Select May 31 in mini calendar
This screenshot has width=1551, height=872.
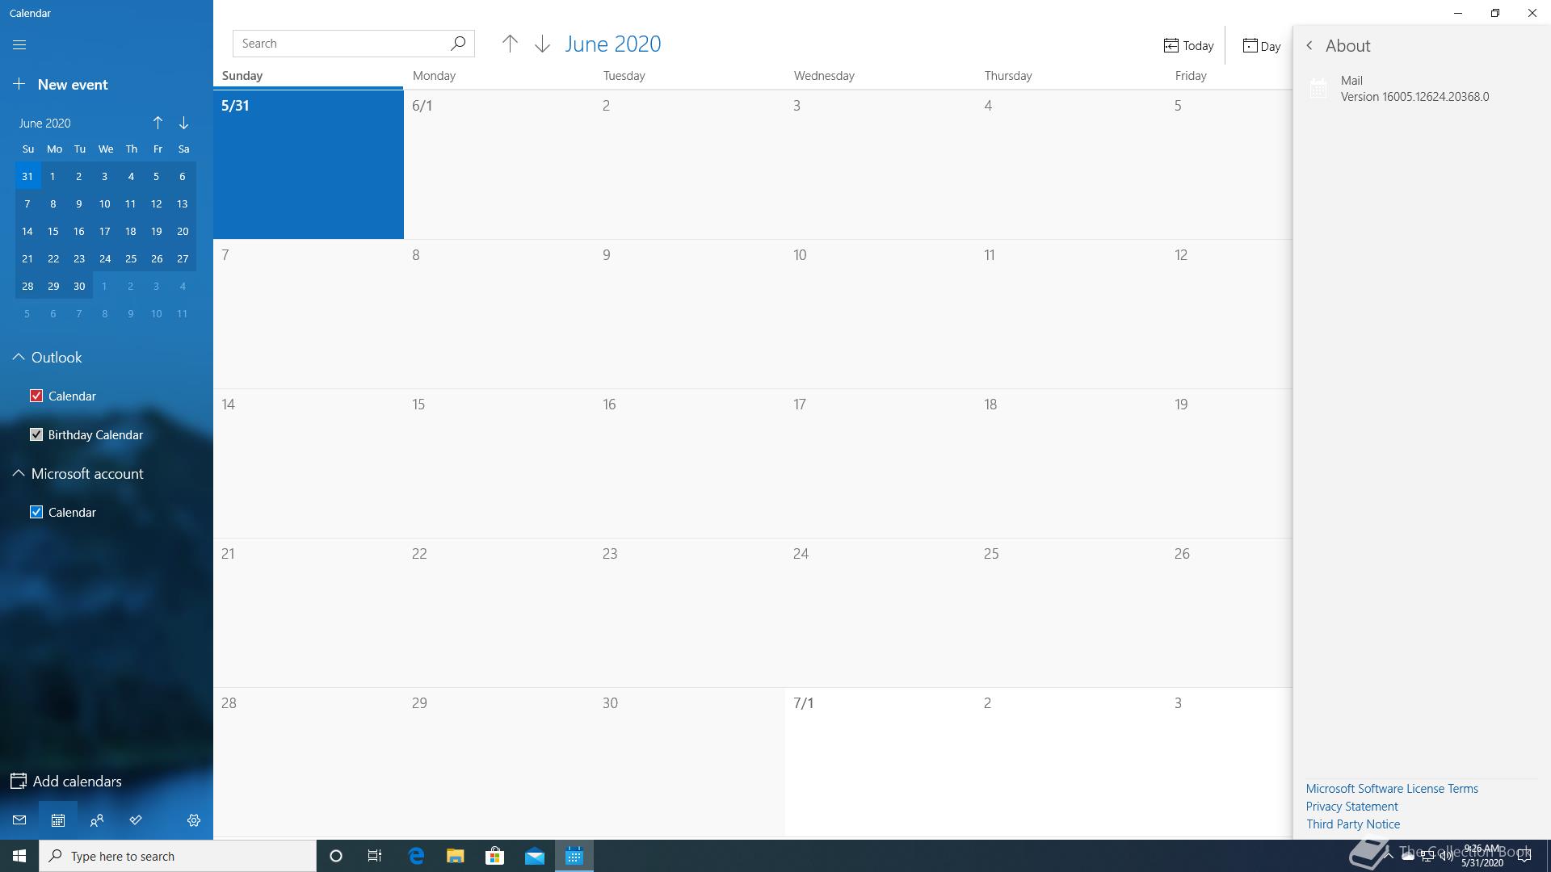point(27,176)
